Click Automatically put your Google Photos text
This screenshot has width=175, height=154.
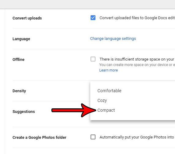pos(137,137)
